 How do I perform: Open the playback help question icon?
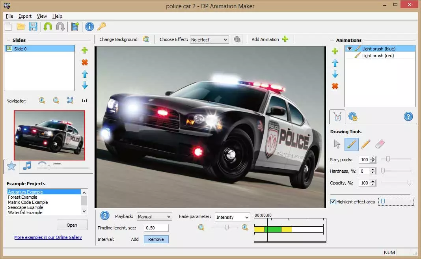(x=105, y=216)
